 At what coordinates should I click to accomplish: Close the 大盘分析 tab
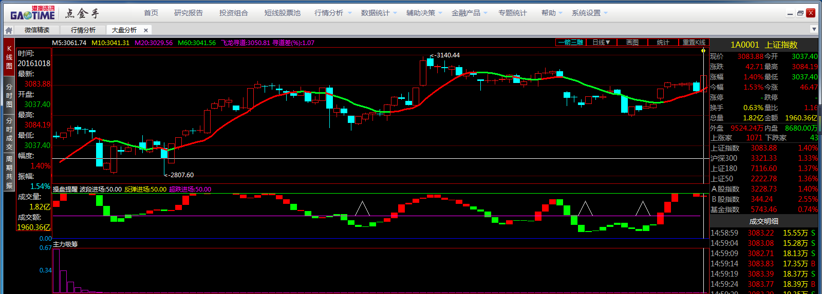[x=146, y=30]
